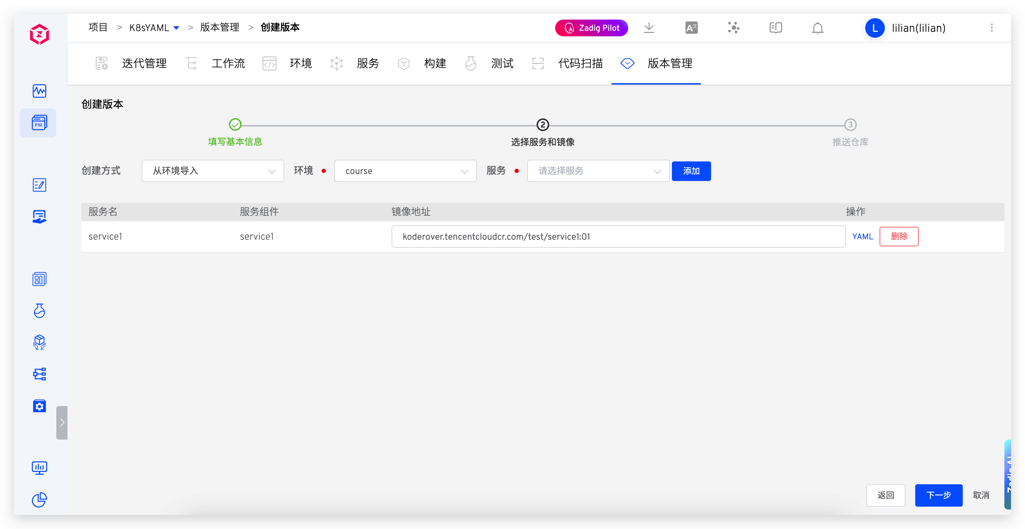Open the 测试 tab
This screenshot has width=1025, height=529.
point(502,63)
